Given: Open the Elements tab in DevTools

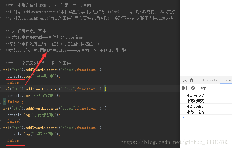Looking at the screenshot, I should [210, 80].
